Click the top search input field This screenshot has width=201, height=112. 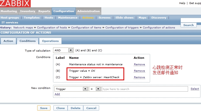(x=191, y=20)
